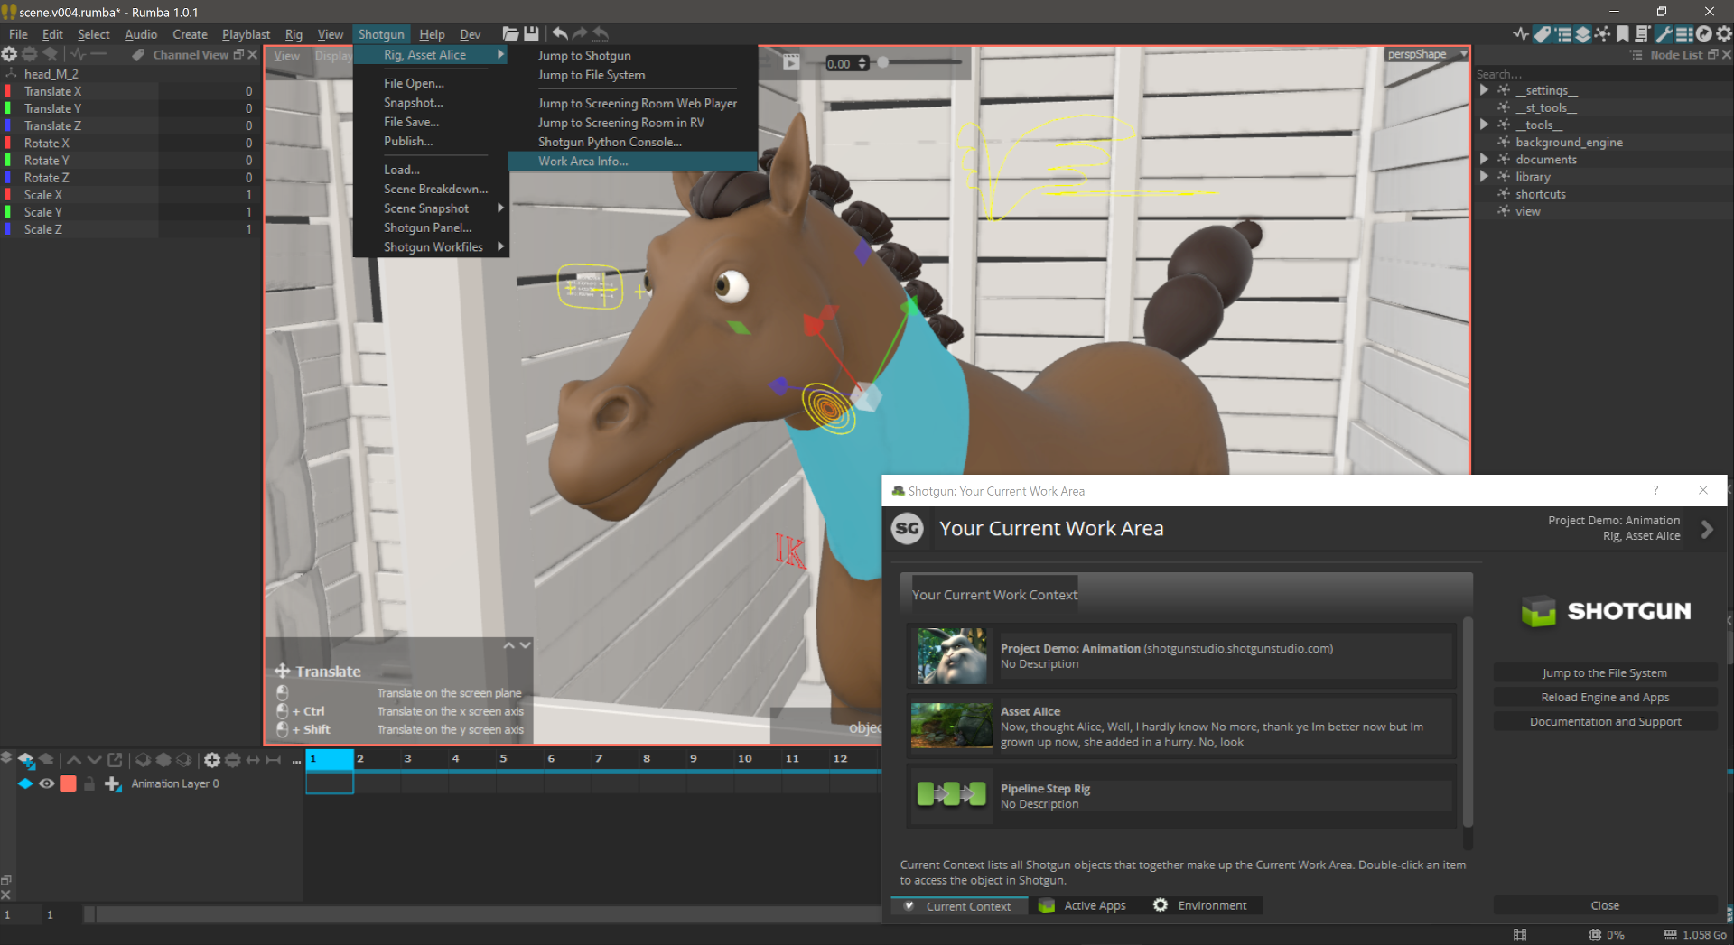Click the bookmark icon in top-right toolbar
Screen dimensions: 1734x945
coord(1622,33)
